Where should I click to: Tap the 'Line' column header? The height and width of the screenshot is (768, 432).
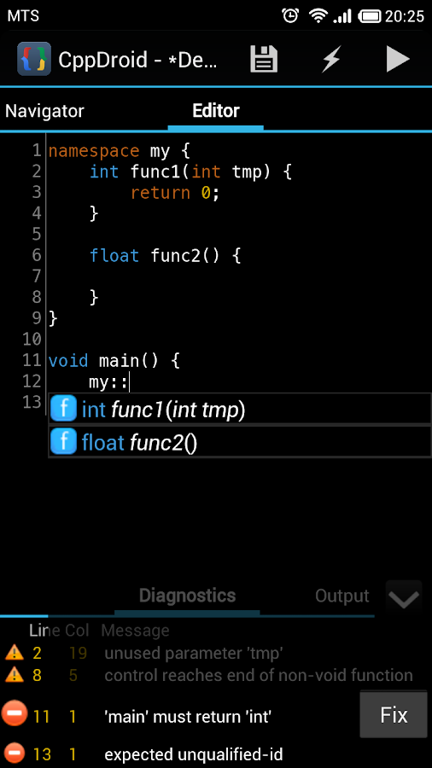(44, 630)
